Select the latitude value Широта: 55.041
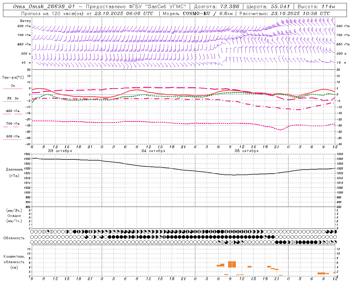This screenshot has height=281, width=351. click(x=268, y=7)
